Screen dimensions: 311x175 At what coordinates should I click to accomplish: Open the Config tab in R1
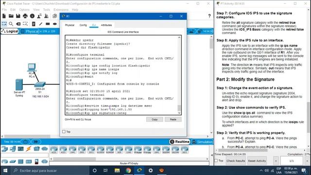(83, 25)
